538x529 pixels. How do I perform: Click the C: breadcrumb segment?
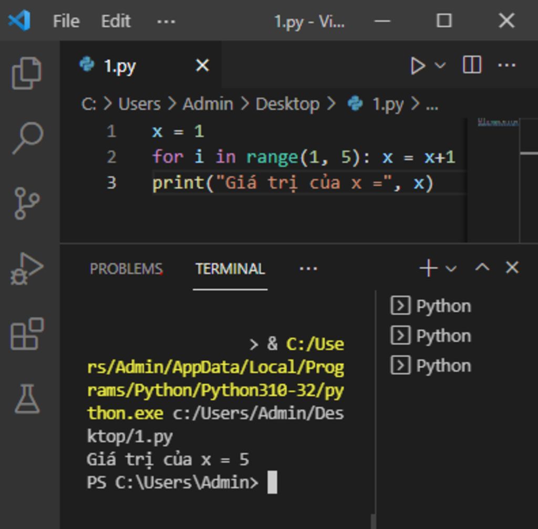(88, 104)
